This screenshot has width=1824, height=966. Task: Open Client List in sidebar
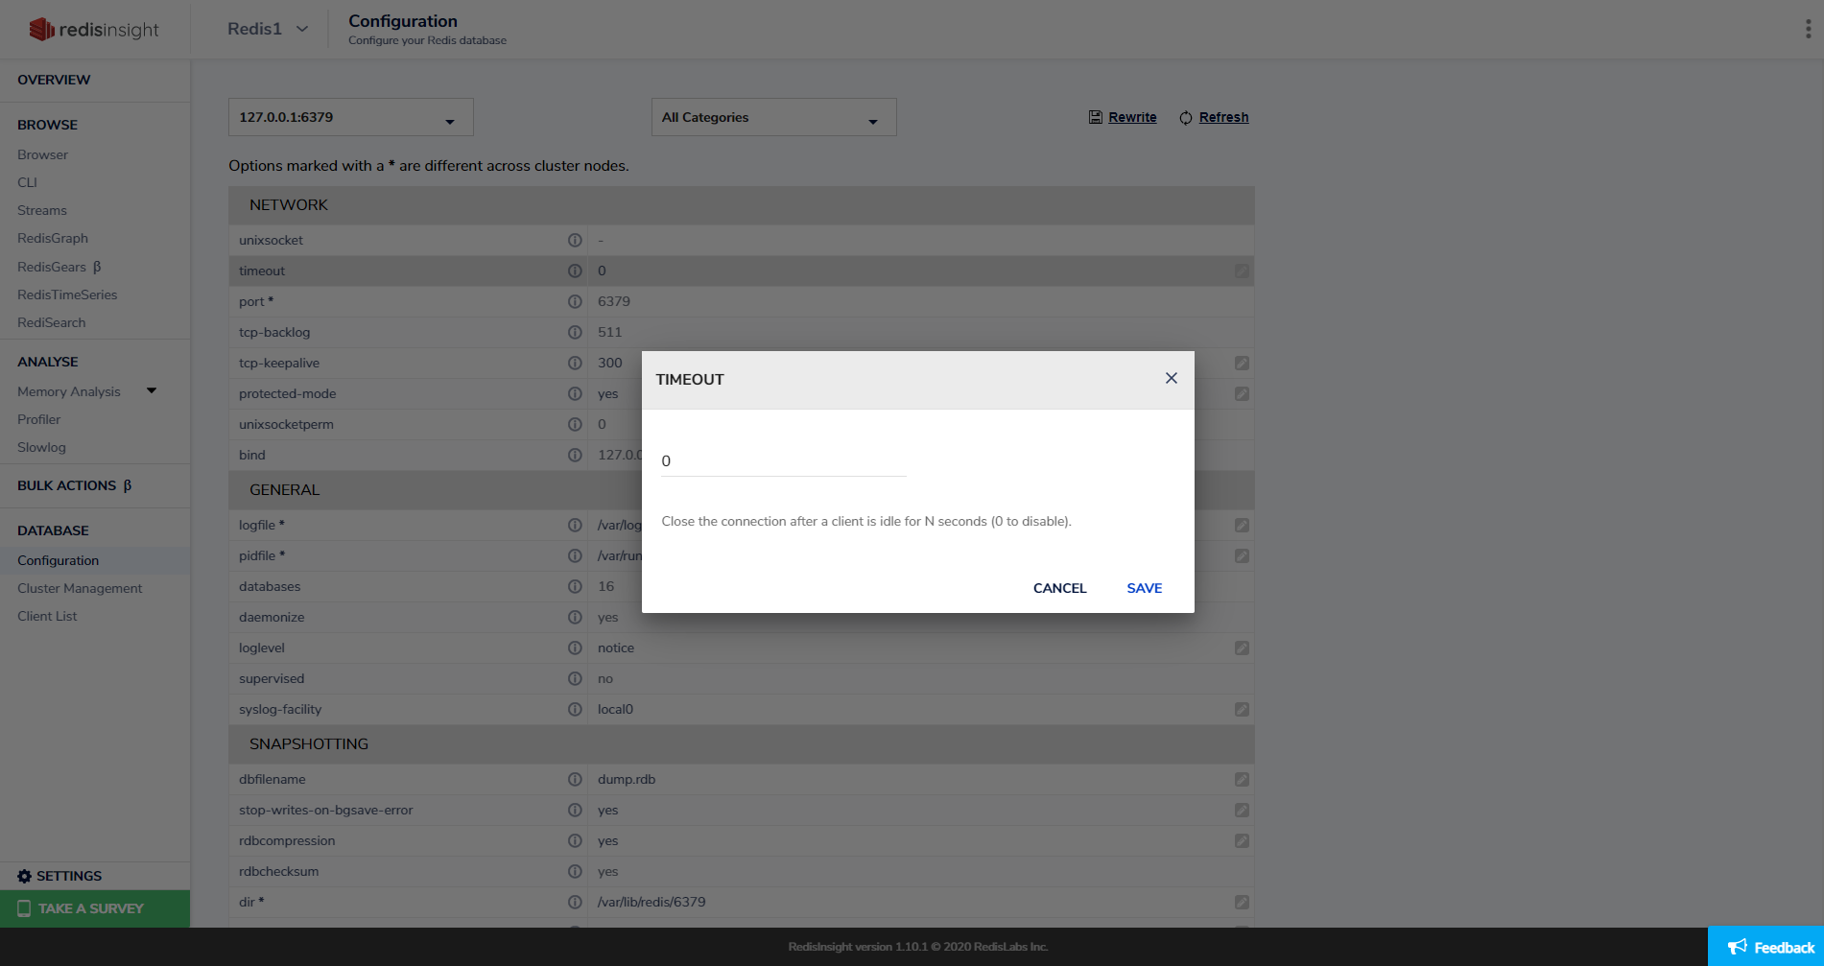coord(47,616)
